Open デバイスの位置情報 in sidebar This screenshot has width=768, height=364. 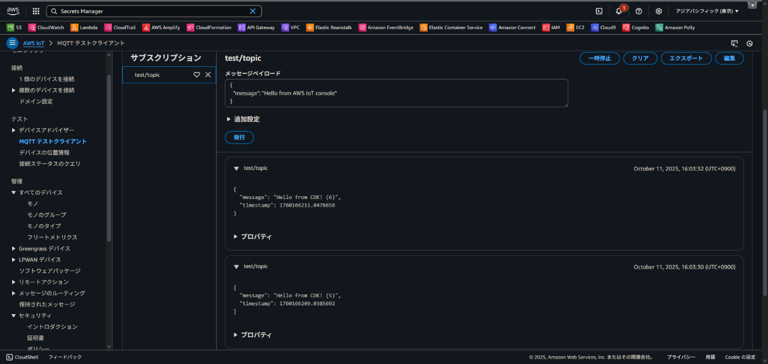tap(44, 152)
